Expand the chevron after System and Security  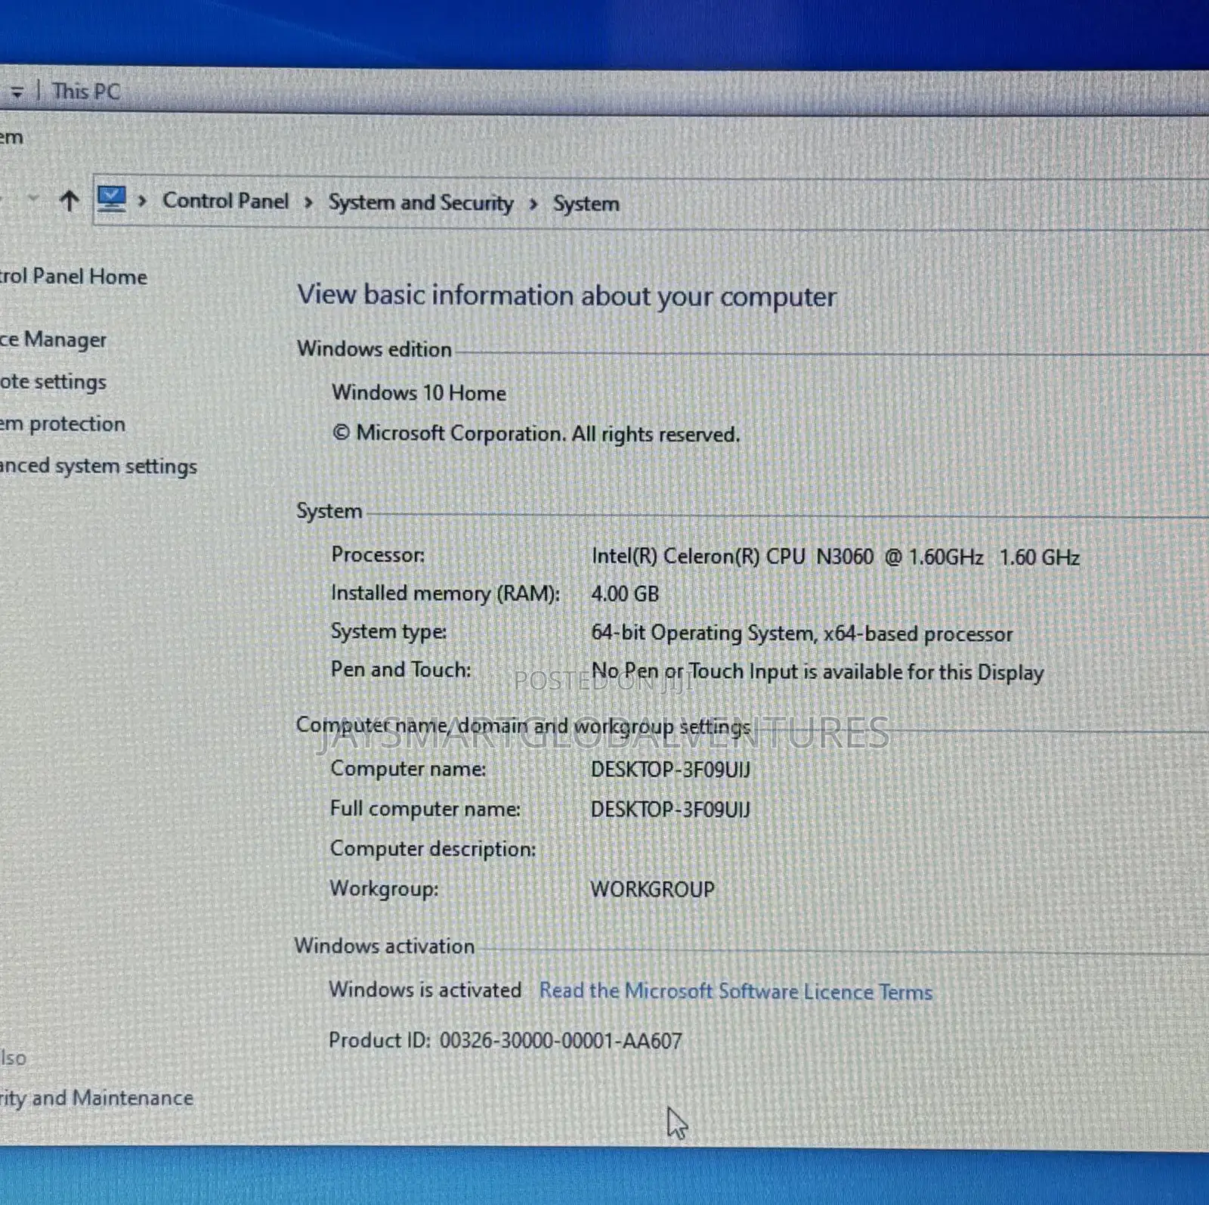[x=533, y=204]
